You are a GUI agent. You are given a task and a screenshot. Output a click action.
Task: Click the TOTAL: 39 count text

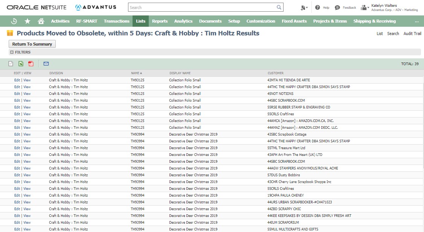(x=410, y=64)
